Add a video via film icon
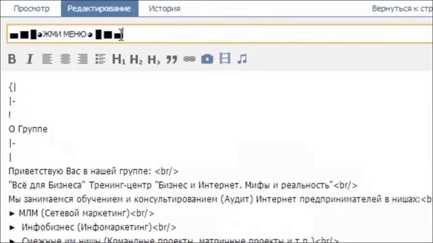 pos(225,59)
